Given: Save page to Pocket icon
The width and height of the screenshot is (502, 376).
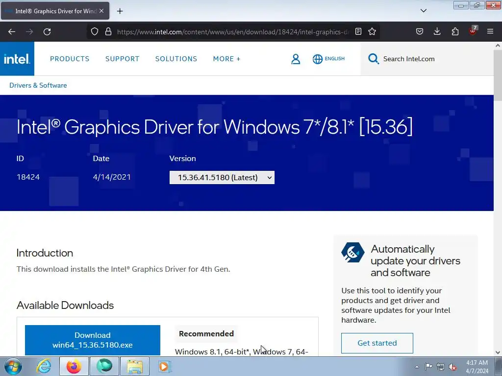Looking at the screenshot, I should (x=420, y=31).
